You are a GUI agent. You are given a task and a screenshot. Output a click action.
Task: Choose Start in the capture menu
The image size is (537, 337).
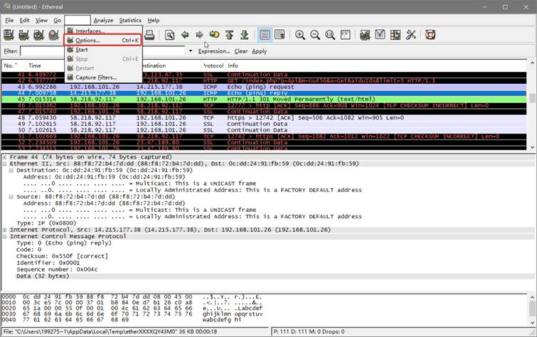pyautogui.click(x=103, y=50)
